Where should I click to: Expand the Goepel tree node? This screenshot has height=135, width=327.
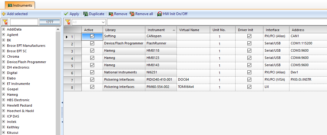[4, 89]
